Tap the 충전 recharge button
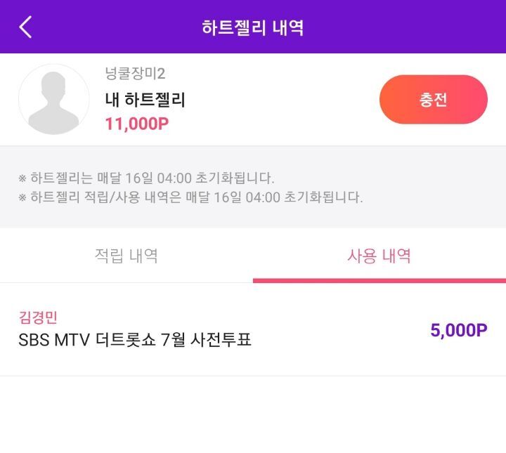Screen dimensions: 506x453 tap(434, 99)
